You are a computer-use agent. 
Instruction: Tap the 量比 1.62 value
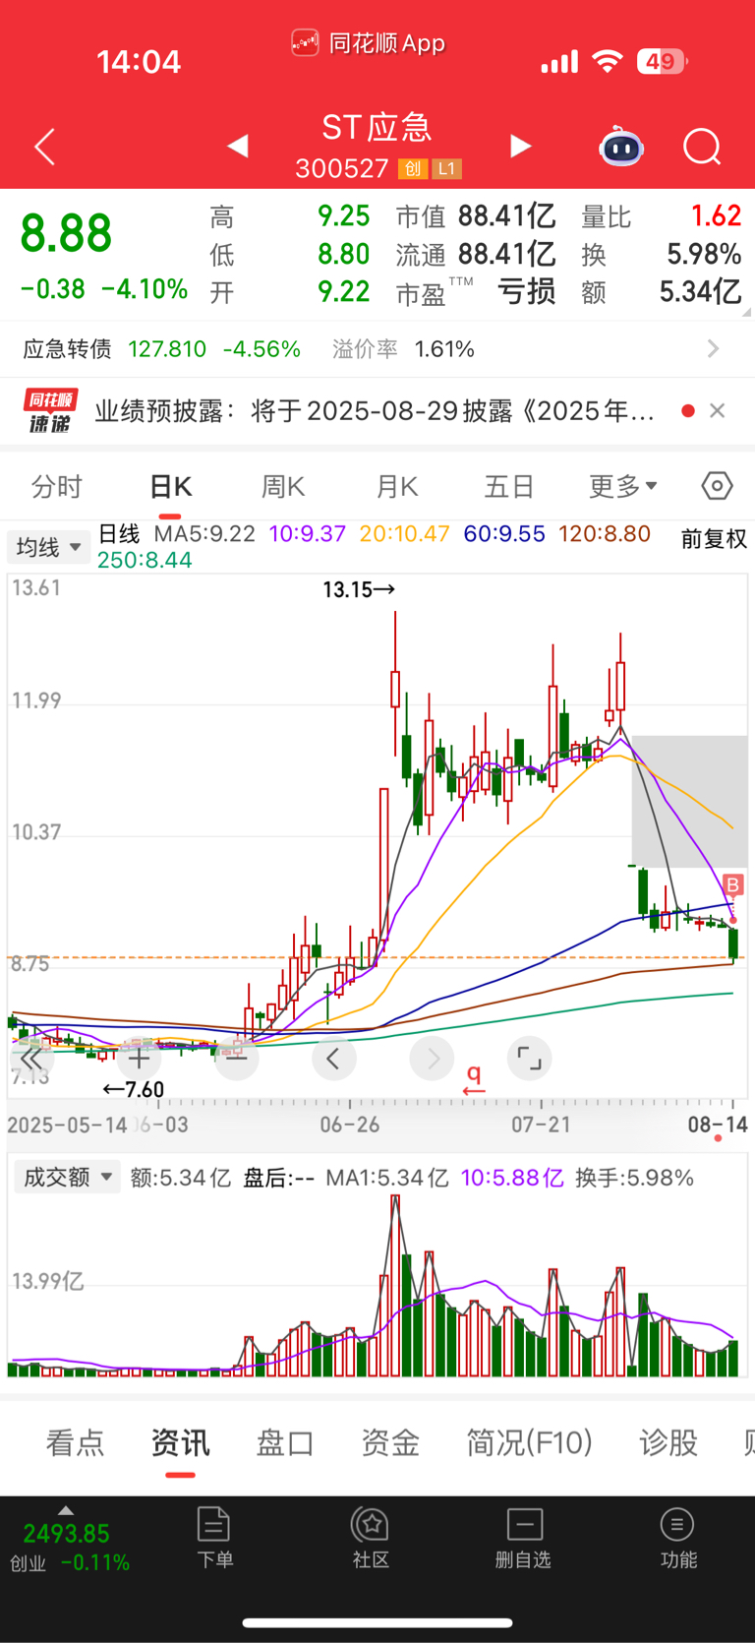[x=716, y=216]
